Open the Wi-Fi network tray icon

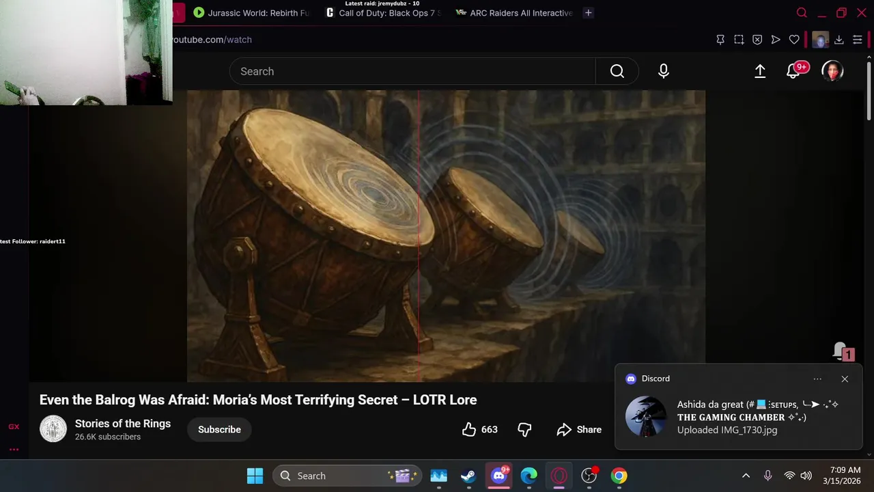(x=789, y=476)
